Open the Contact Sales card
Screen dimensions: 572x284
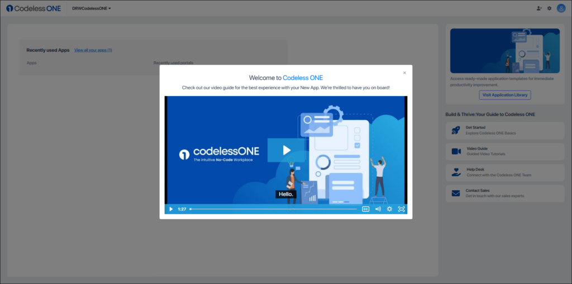505,193
